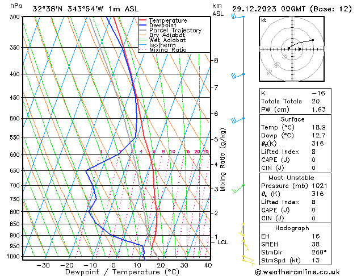Click the StmSpd (kt) value '13'
The width and height of the screenshot is (357, 276).
click(x=316, y=261)
